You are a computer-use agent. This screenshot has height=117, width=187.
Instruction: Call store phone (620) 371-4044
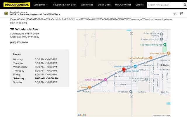[19, 42]
